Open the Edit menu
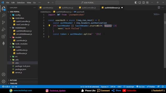The image size is (166, 93). coord(13,3)
